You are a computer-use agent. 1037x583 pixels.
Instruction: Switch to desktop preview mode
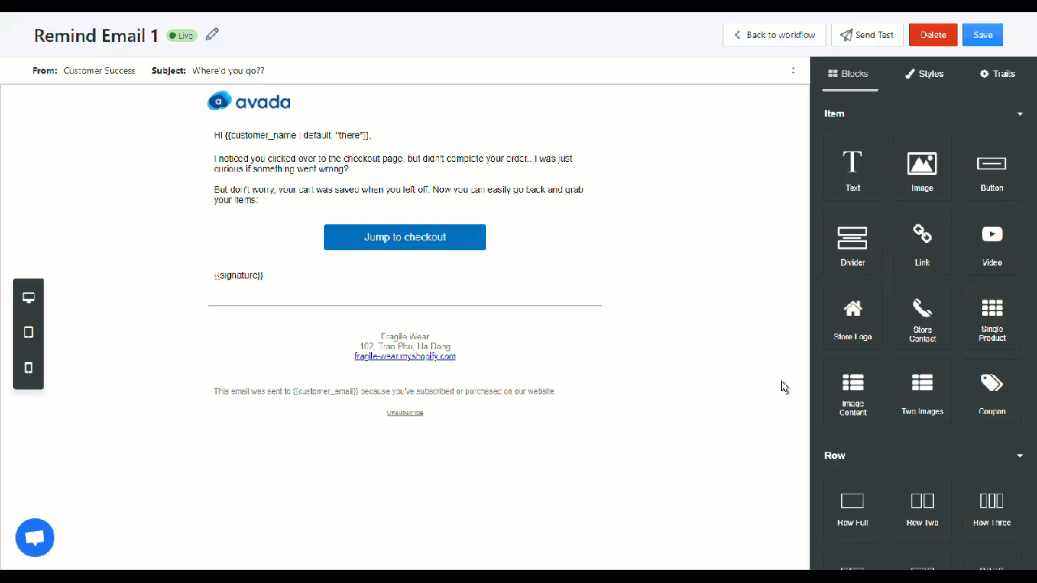28,298
